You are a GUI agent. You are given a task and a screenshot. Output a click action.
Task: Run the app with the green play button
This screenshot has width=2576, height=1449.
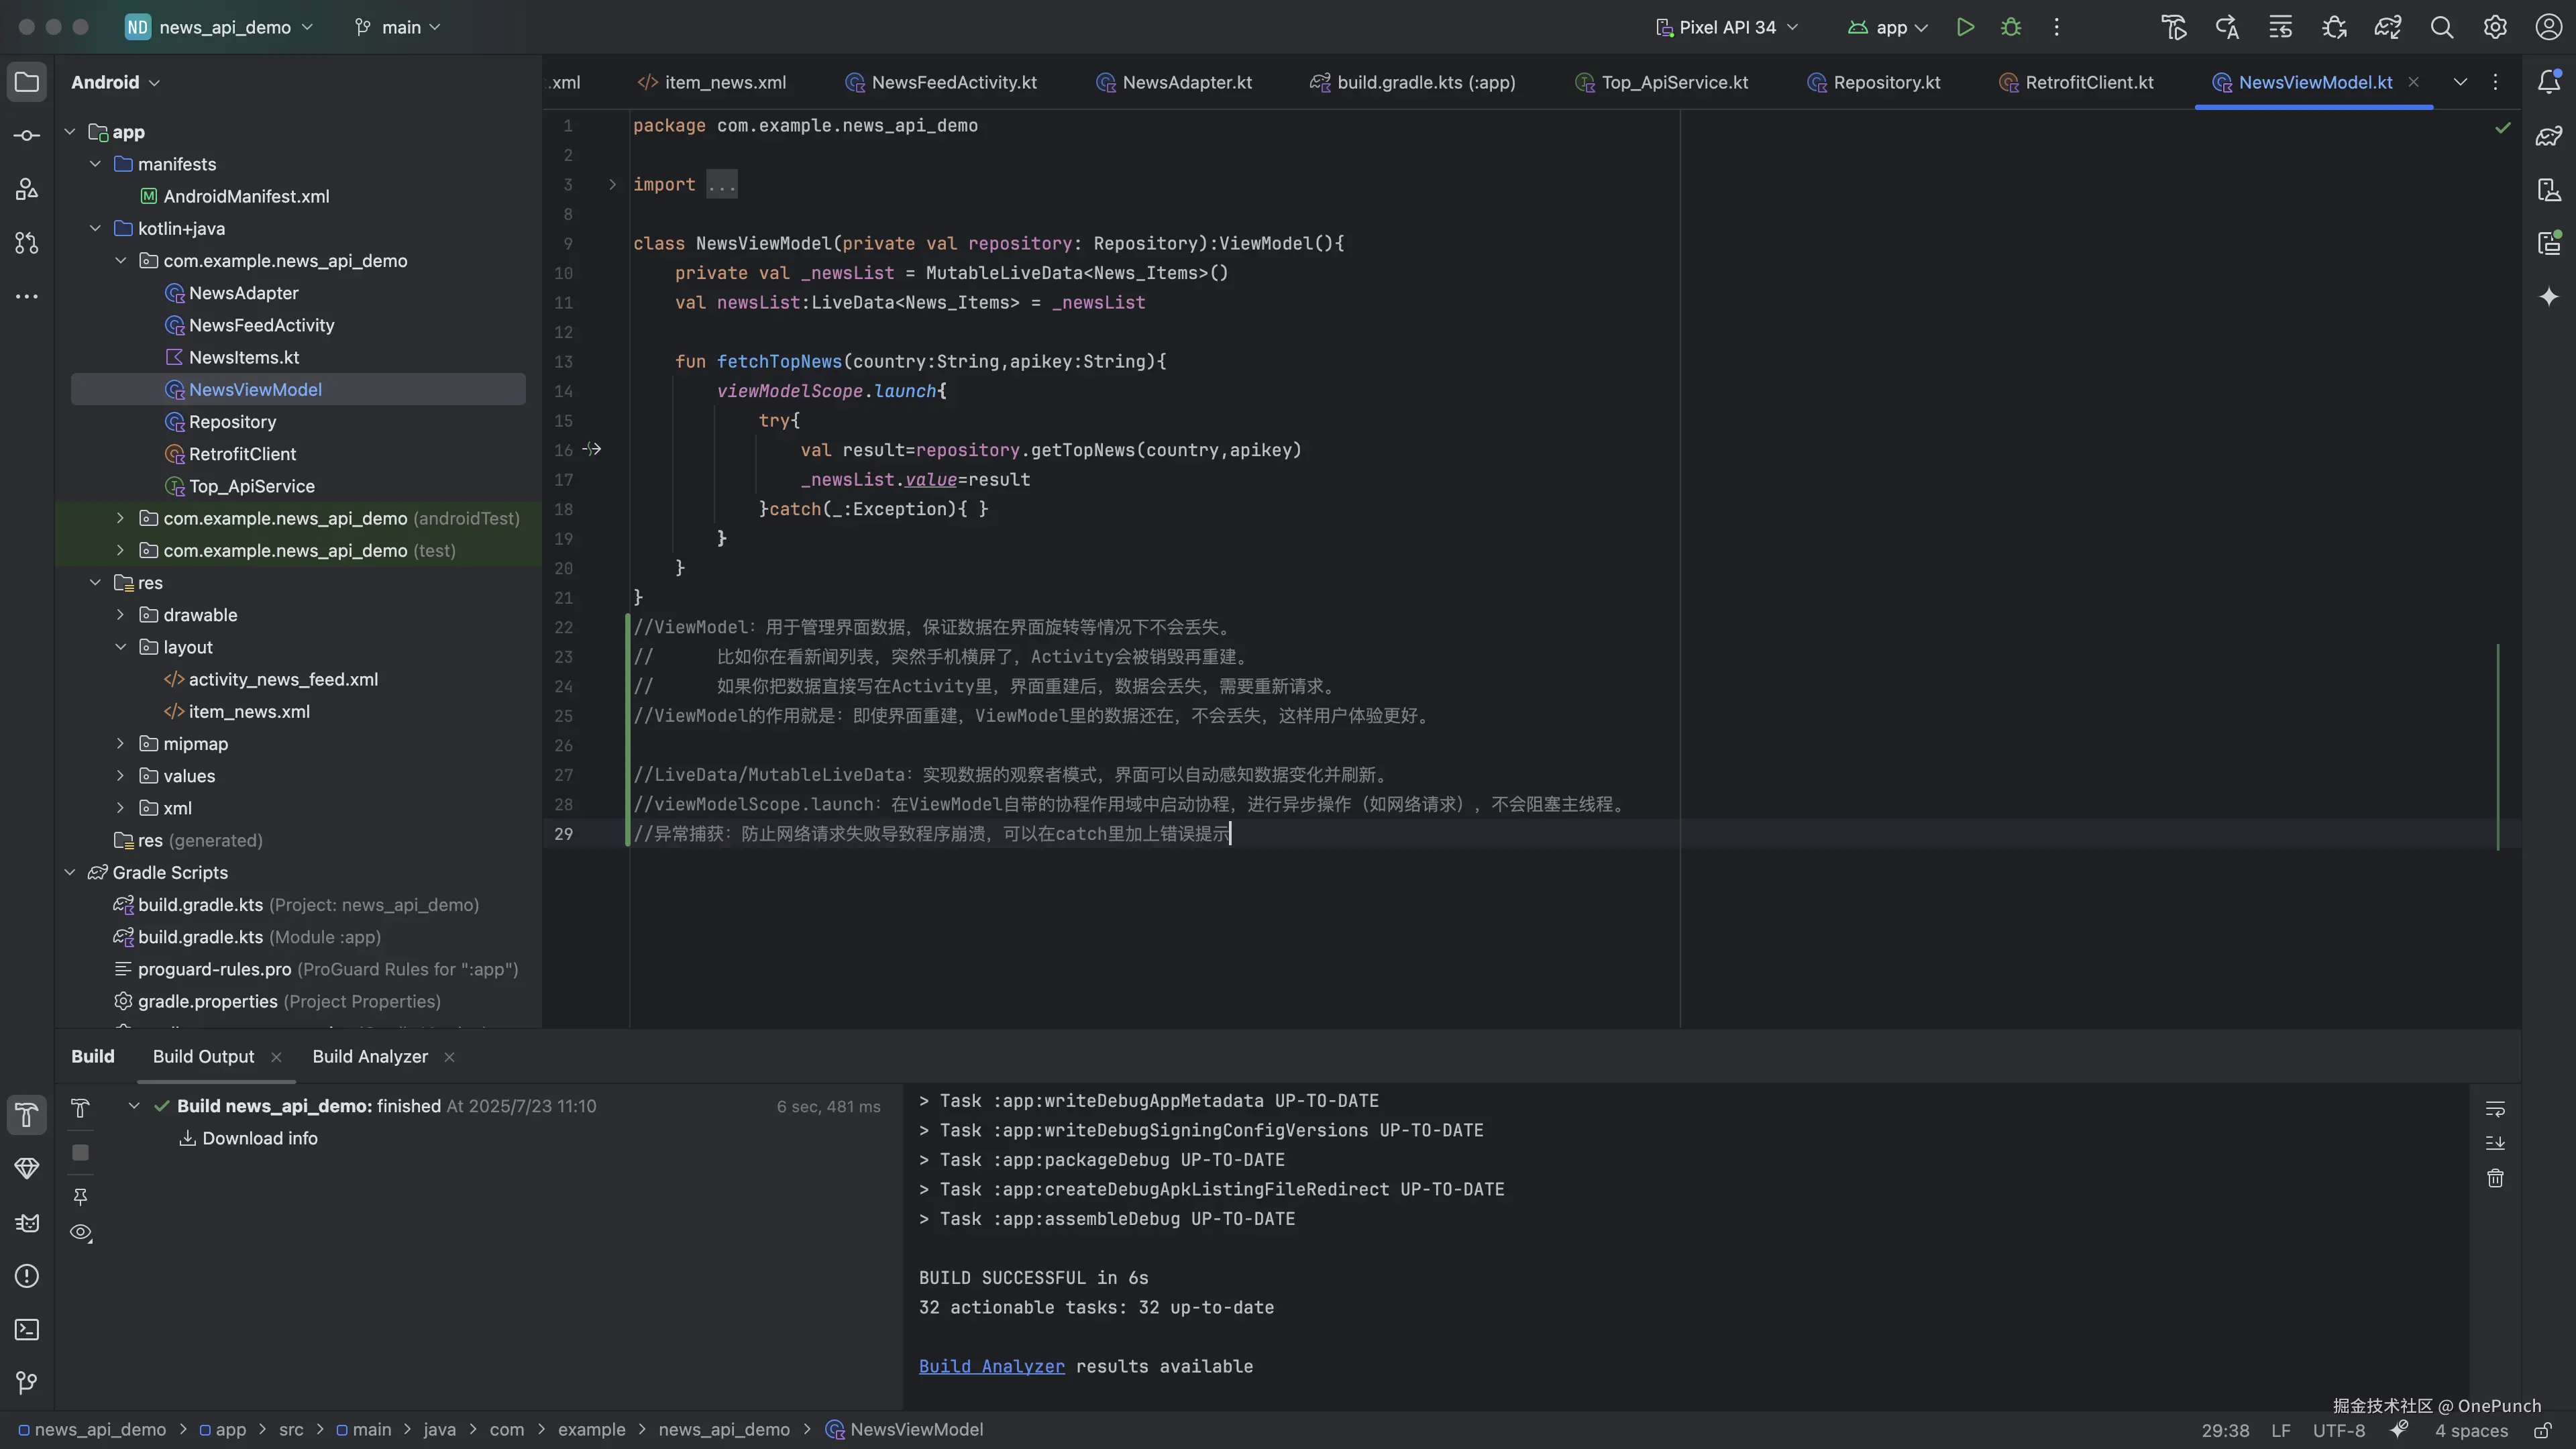[x=1965, y=27]
